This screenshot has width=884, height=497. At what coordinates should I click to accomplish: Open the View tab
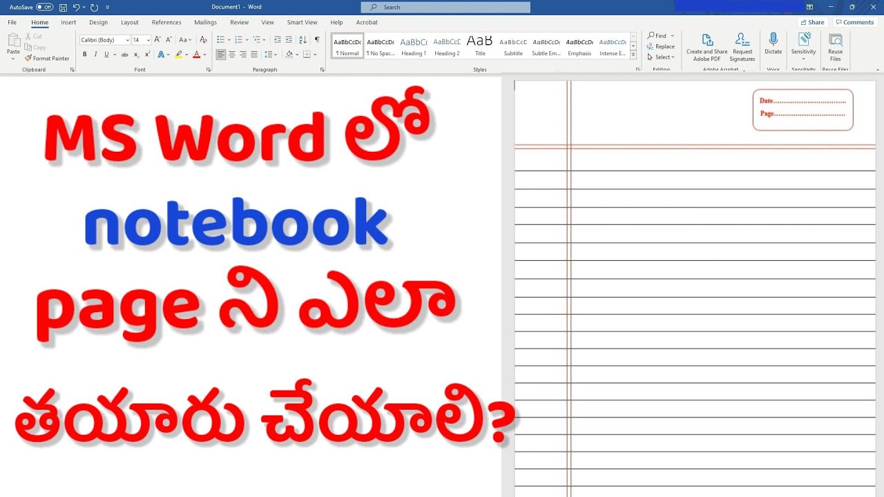268,22
